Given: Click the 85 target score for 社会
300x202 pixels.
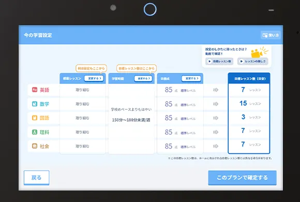Looking at the screenshot, I should [169, 146].
